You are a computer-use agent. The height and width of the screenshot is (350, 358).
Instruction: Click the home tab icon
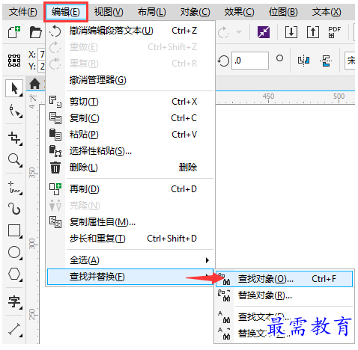(x=34, y=84)
